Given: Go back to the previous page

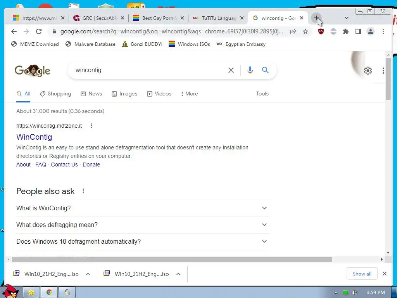Looking at the screenshot, I should [x=14, y=31].
